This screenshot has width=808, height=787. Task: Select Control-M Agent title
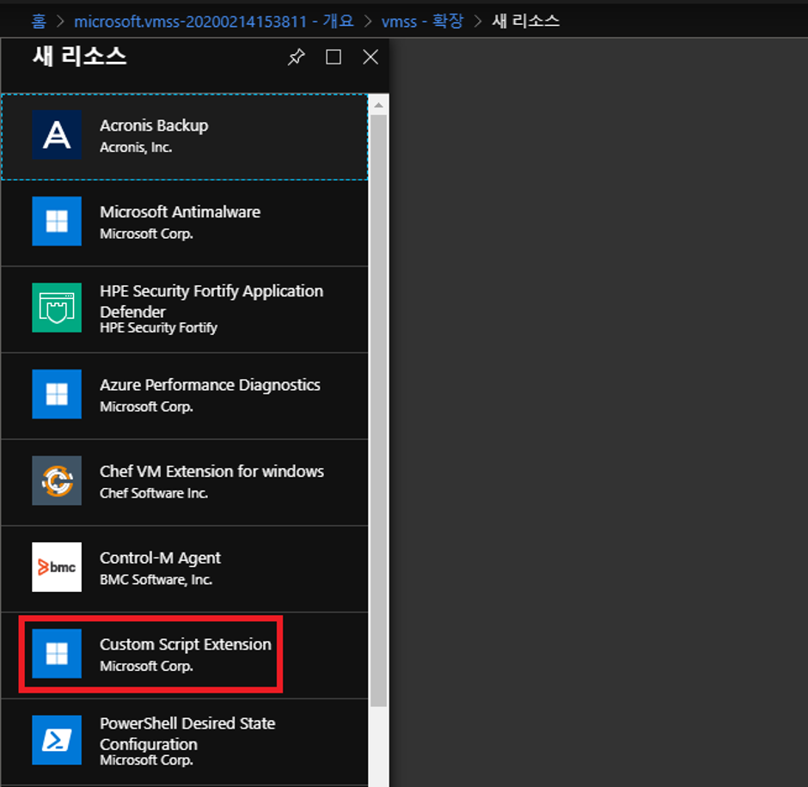pos(160,558)
